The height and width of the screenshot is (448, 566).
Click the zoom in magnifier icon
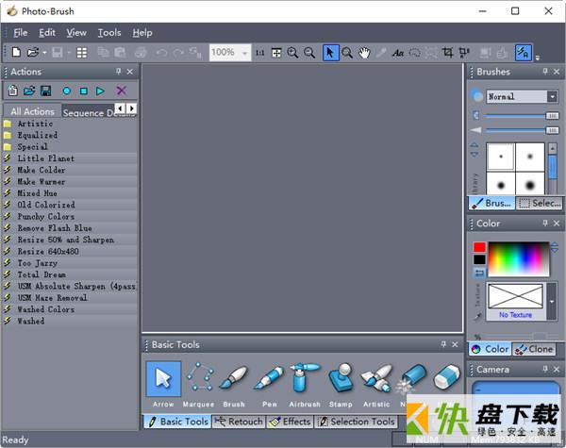click(292, 53)
